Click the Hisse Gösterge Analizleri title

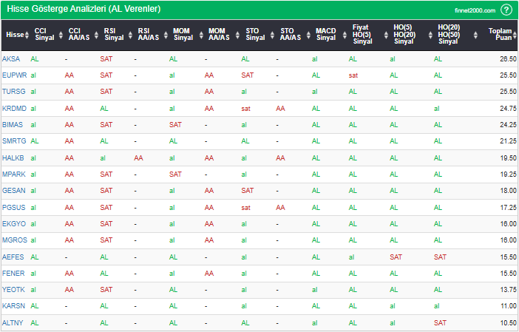point(84,9)
